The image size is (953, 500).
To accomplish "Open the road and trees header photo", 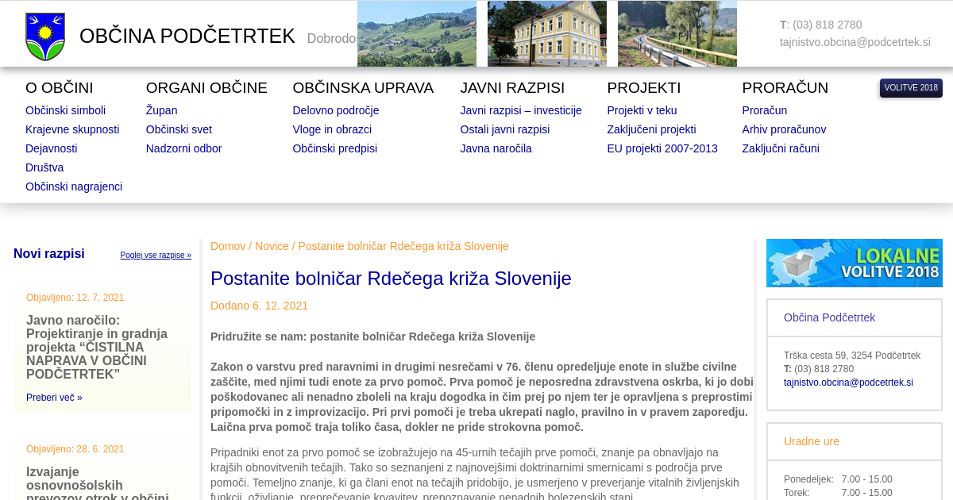I will pyautogui.click(x=677, y=33).
